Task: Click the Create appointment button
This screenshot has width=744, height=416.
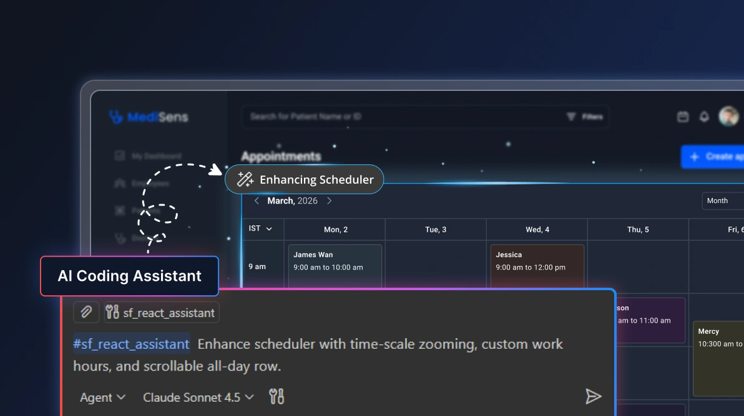Action: [x=713, y=157]
